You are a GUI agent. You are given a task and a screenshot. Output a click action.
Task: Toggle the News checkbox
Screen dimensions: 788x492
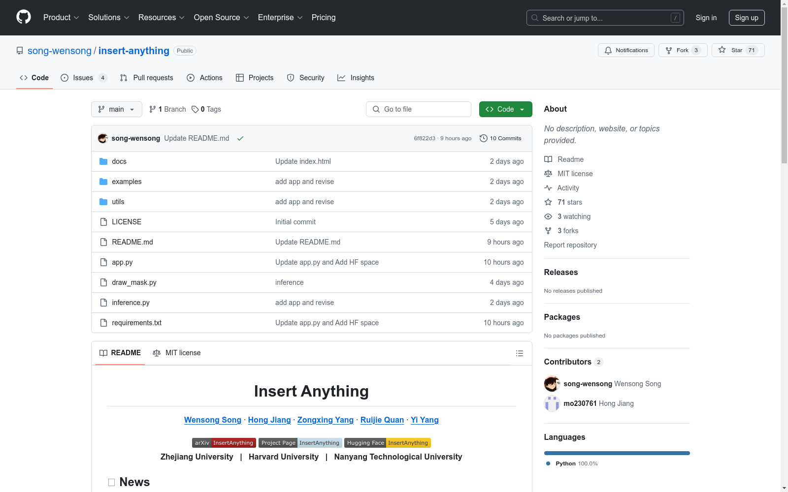(112, 483)
